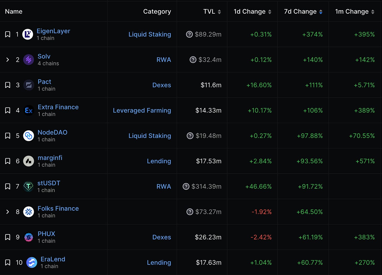
Task: Open RWA category in Solv row
Action: click(164, 60)
